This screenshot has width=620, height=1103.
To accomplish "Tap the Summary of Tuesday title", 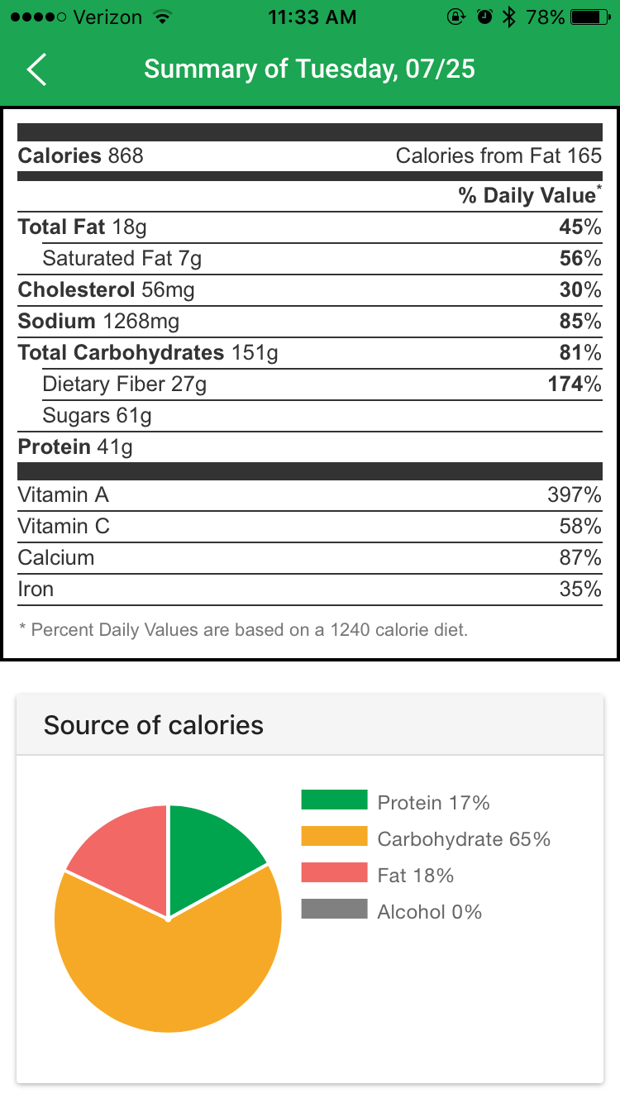I will tap(310, 69).
